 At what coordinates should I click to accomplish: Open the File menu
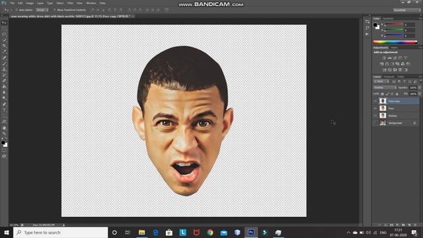coord(13,3)
